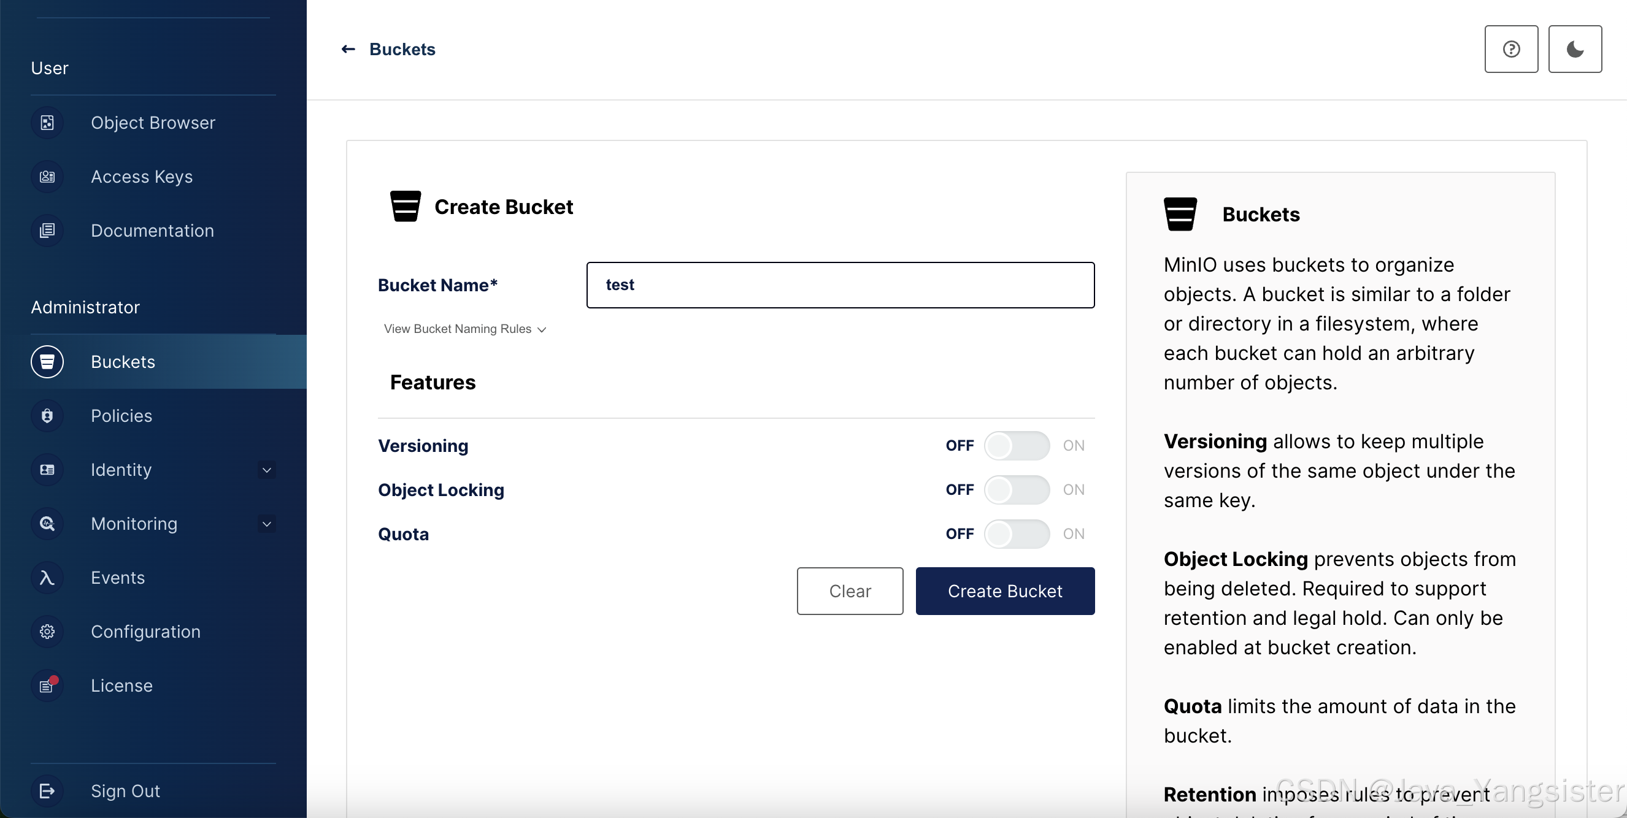Click the Events lambda icon

click(x=47, y=578)
